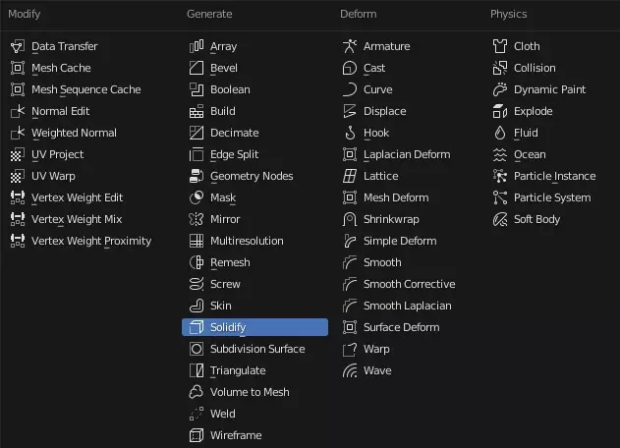Click the Armature modifier icon
The height and width of the screenshot is (448, 620).
coord(350,46)
